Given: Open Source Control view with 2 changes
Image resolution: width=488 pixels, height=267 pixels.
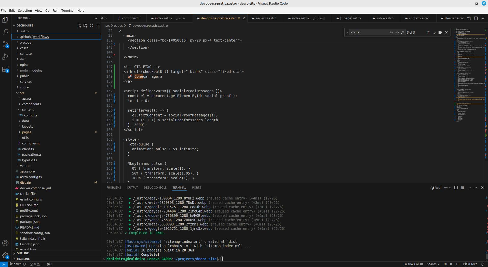Looking at the screenshot, I should (x=5, y=44).
